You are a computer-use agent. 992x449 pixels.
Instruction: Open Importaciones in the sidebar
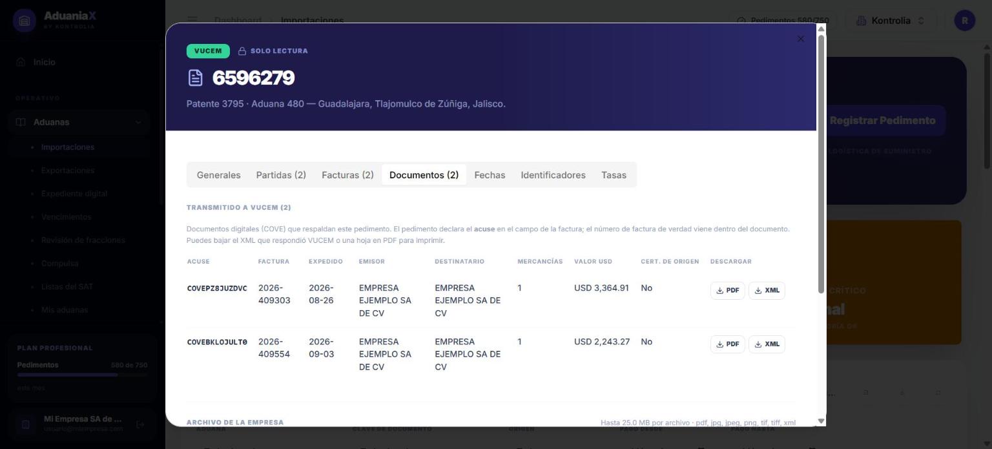(68, 147)
